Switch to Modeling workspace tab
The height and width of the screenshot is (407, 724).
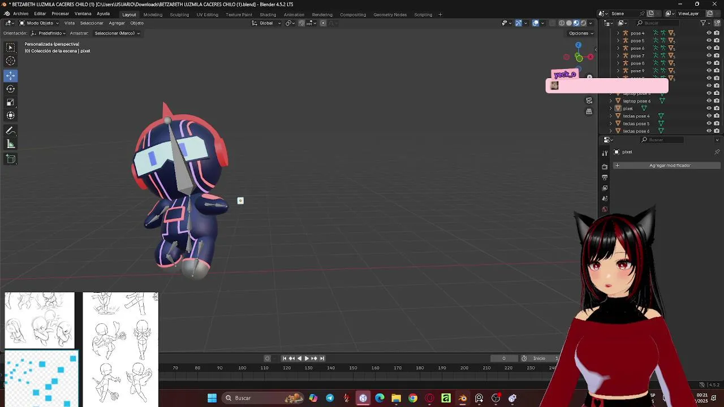[x=153, y=15]
